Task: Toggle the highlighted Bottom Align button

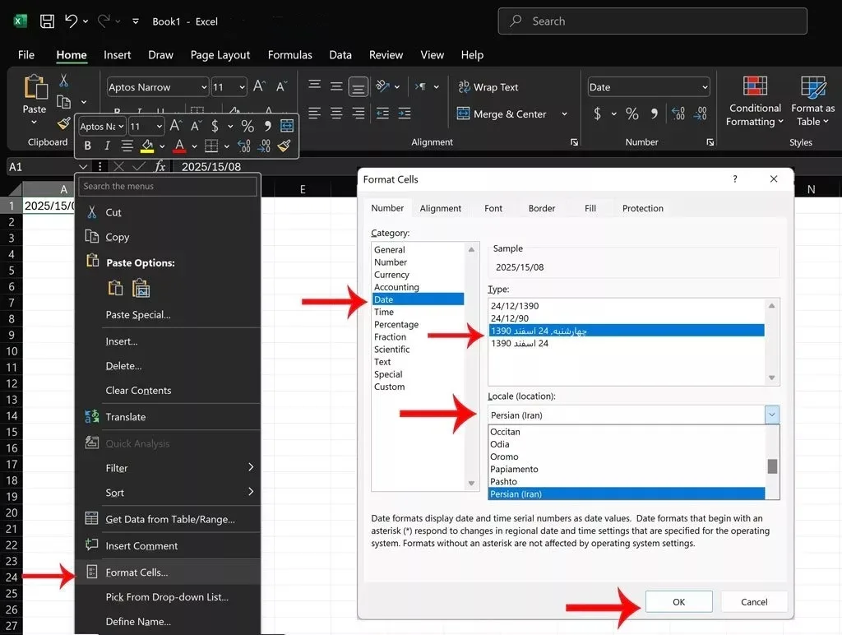Action: click(359, 87)
